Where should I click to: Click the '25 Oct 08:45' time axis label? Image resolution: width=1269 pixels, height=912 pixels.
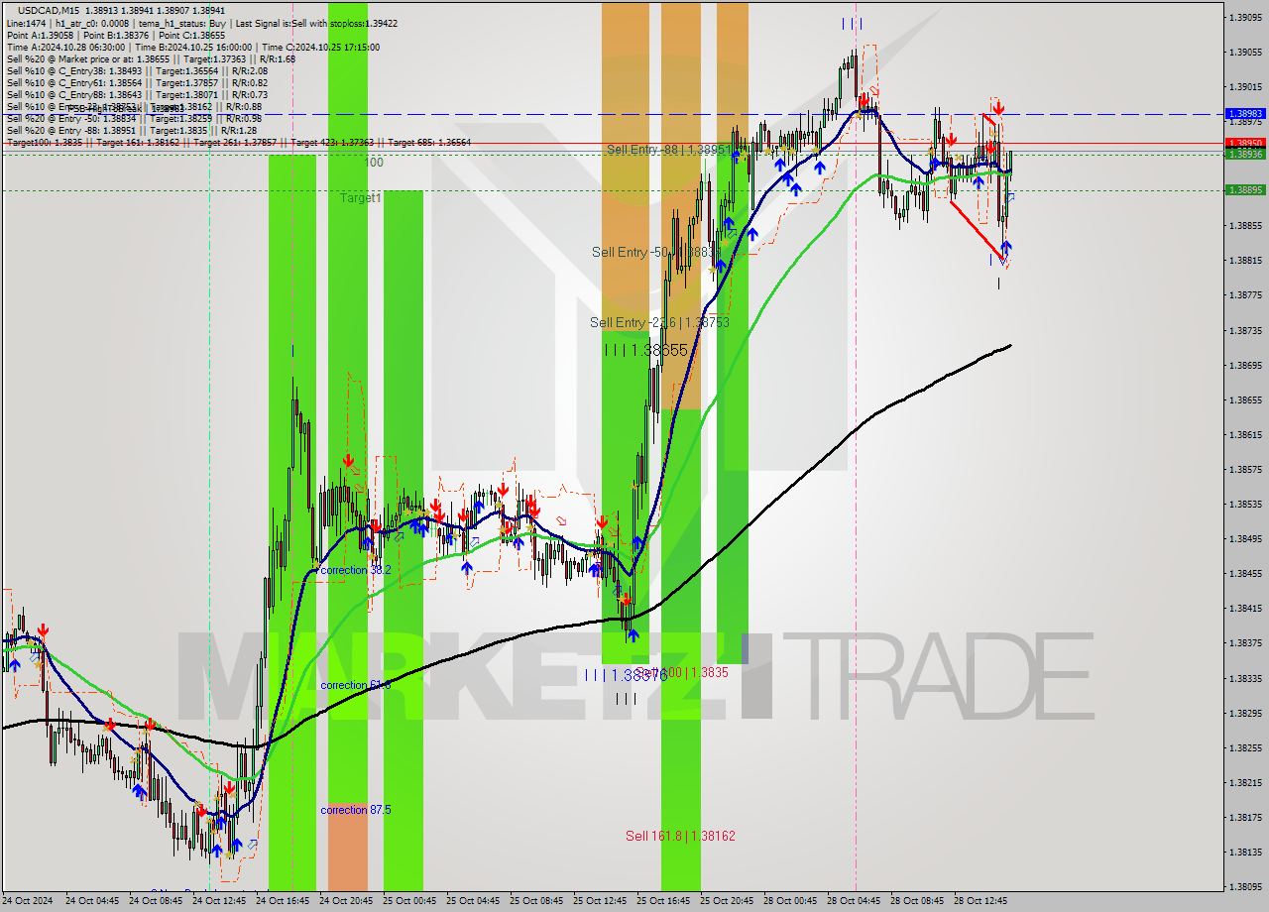click(x=537, y=901)
